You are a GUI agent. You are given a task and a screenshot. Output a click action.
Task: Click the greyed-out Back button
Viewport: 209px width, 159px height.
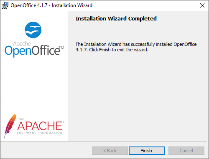110,151
